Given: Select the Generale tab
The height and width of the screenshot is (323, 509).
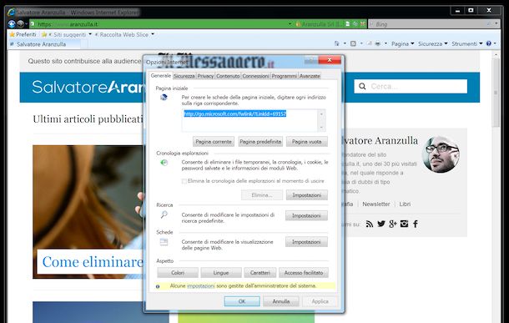Looking at the screenshot, I should pyautogui.click(x=161, y=75).
